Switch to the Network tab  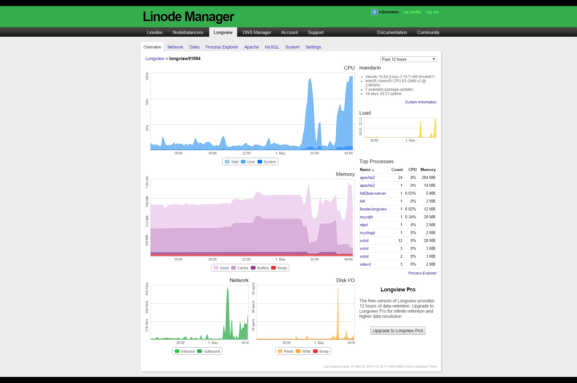(175, 47)
